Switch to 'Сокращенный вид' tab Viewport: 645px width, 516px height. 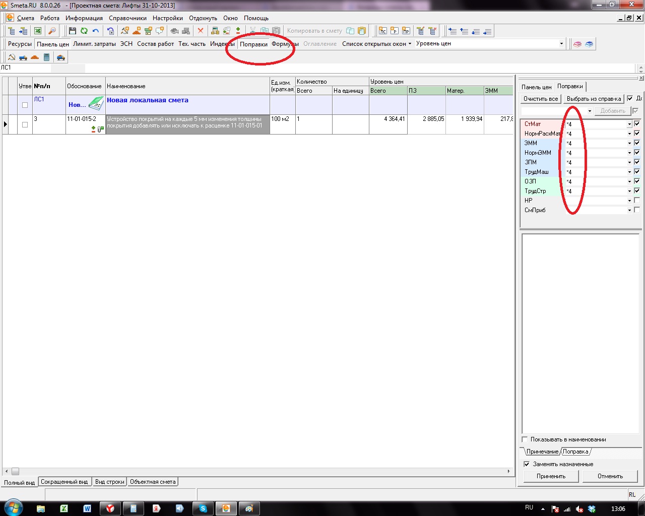[x=64, y=482]
